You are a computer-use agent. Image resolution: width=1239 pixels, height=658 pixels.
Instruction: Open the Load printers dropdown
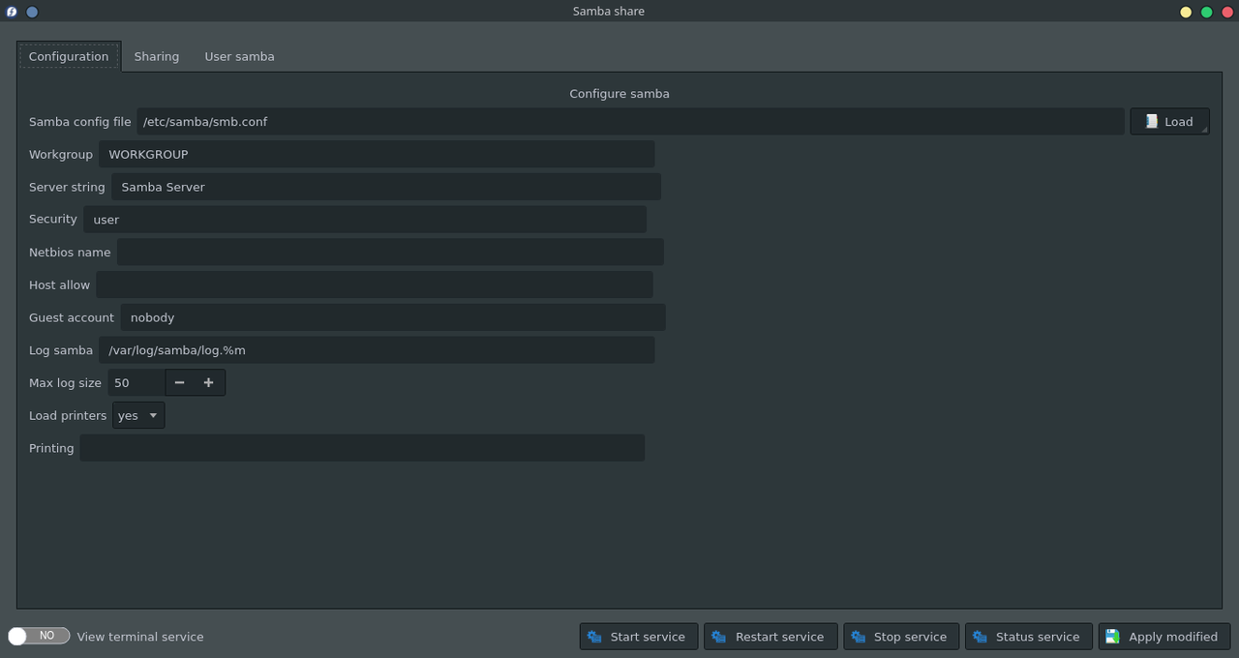pos(138,415)
